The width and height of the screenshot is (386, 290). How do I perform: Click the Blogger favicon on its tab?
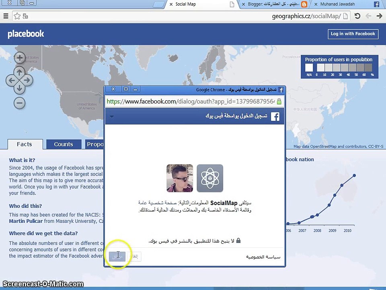[x=304, y=4]
